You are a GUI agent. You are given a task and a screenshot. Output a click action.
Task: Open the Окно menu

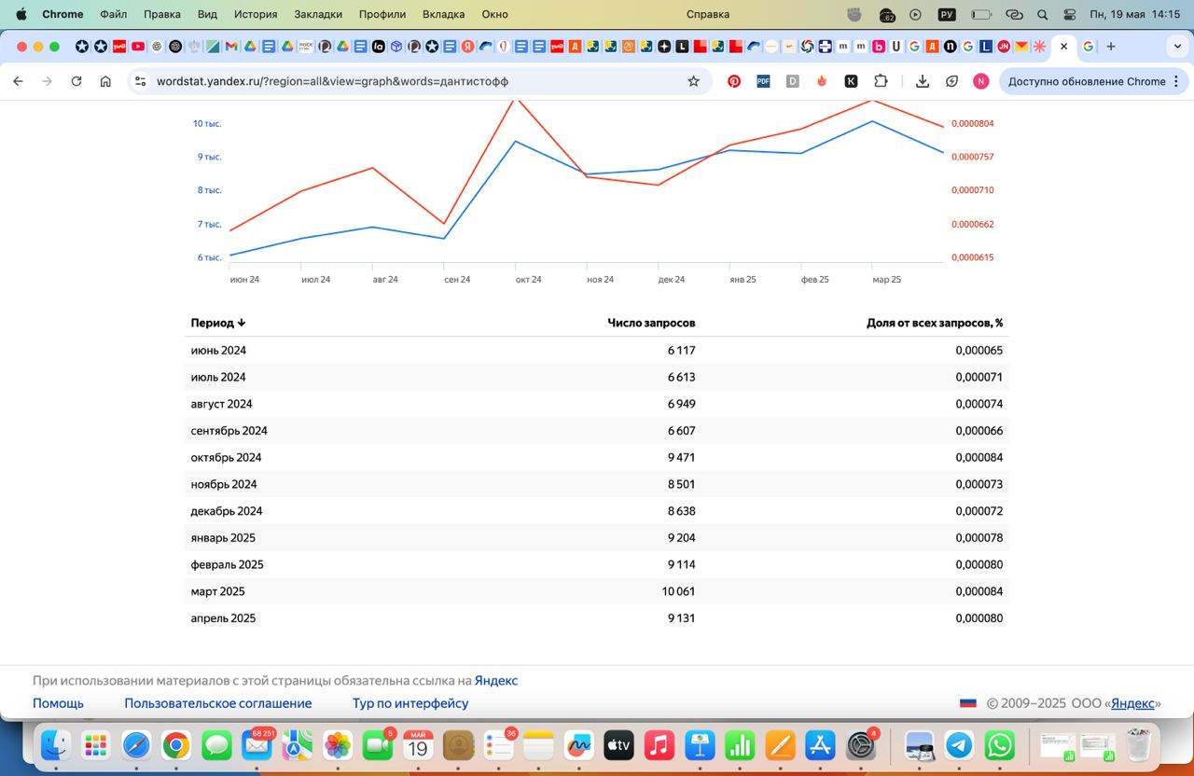tap(495, 14)
